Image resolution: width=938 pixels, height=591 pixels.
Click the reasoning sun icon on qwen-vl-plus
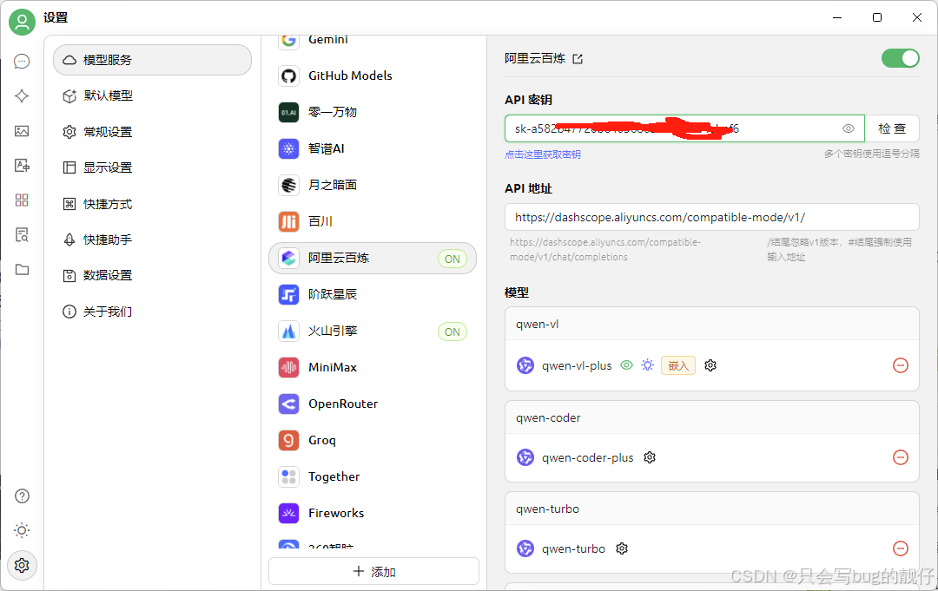(x=647, y=365)
